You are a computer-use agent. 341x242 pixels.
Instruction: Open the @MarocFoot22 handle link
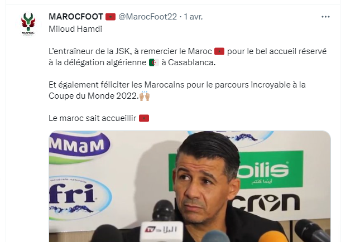(148, 17)
